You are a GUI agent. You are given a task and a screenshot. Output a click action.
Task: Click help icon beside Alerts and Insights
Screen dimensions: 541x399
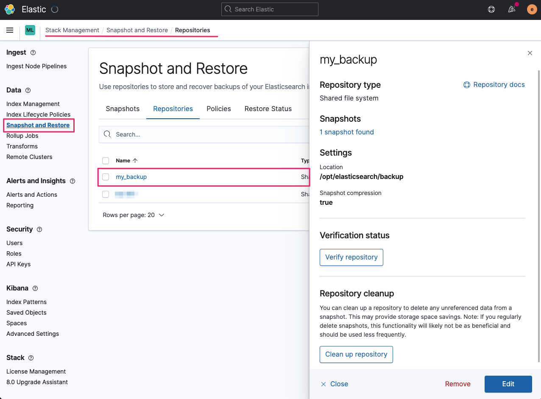point(73,181)
